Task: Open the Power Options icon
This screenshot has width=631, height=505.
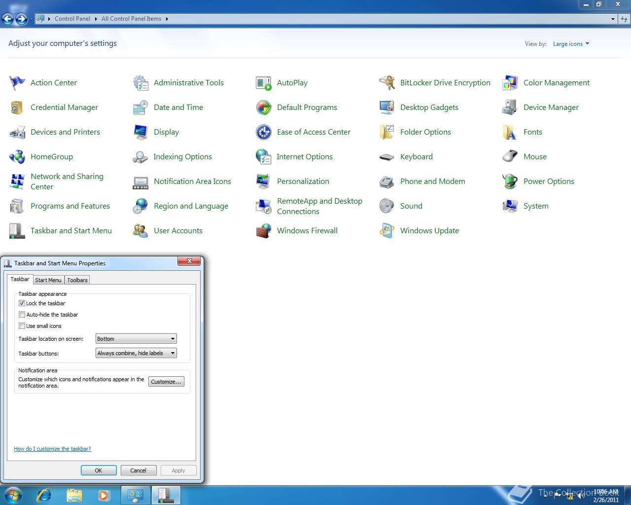Action: click(x=510, y=181)
